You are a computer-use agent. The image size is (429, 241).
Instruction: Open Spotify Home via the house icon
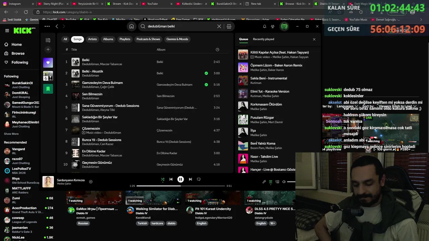point(131,26)
